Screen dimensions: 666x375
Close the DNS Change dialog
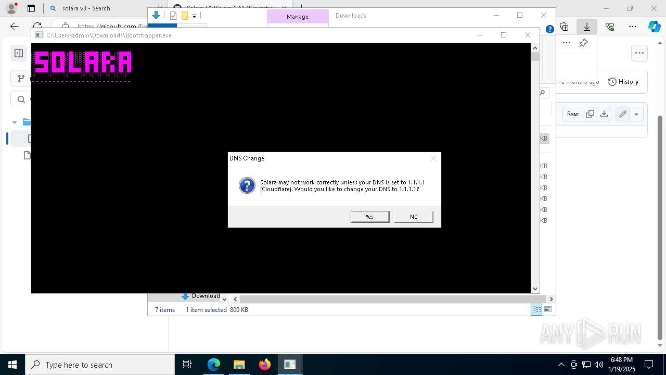pyautogui.click(x=433, y=158)
